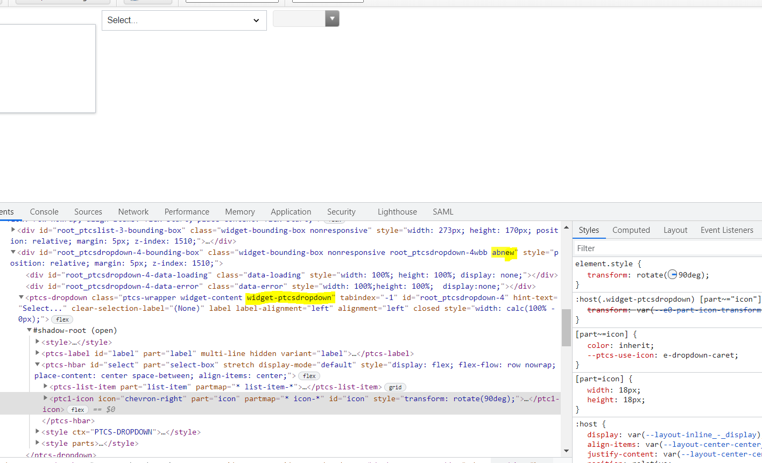Open the Network panel
Image resolution: width=762 pixels, height=463 pixels.
tap(133, 211)
